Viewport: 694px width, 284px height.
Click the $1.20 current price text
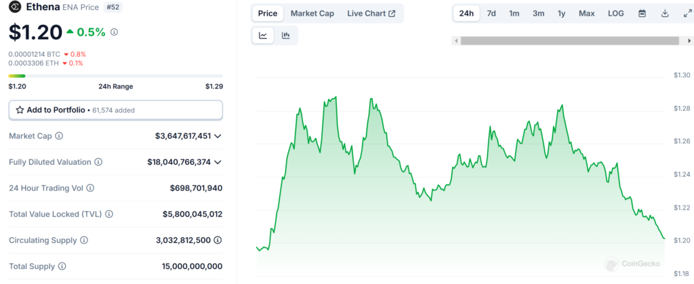pyautogui.click(x=35, y=32)
